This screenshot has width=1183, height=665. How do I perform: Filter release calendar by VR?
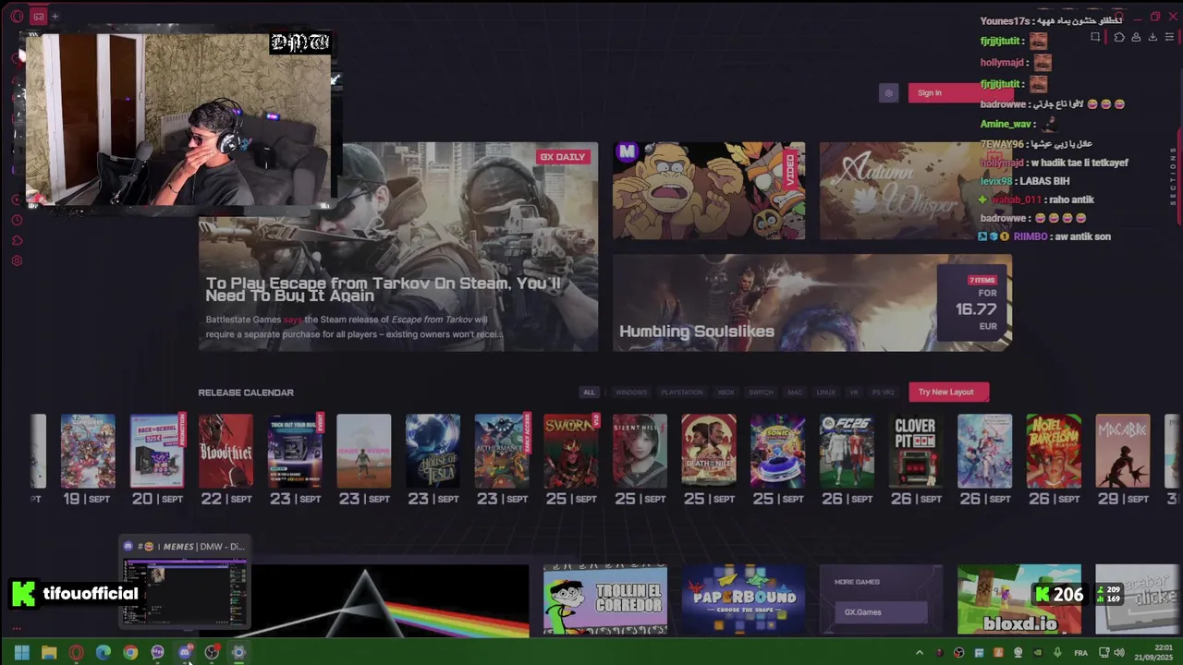tap(854, 393)
